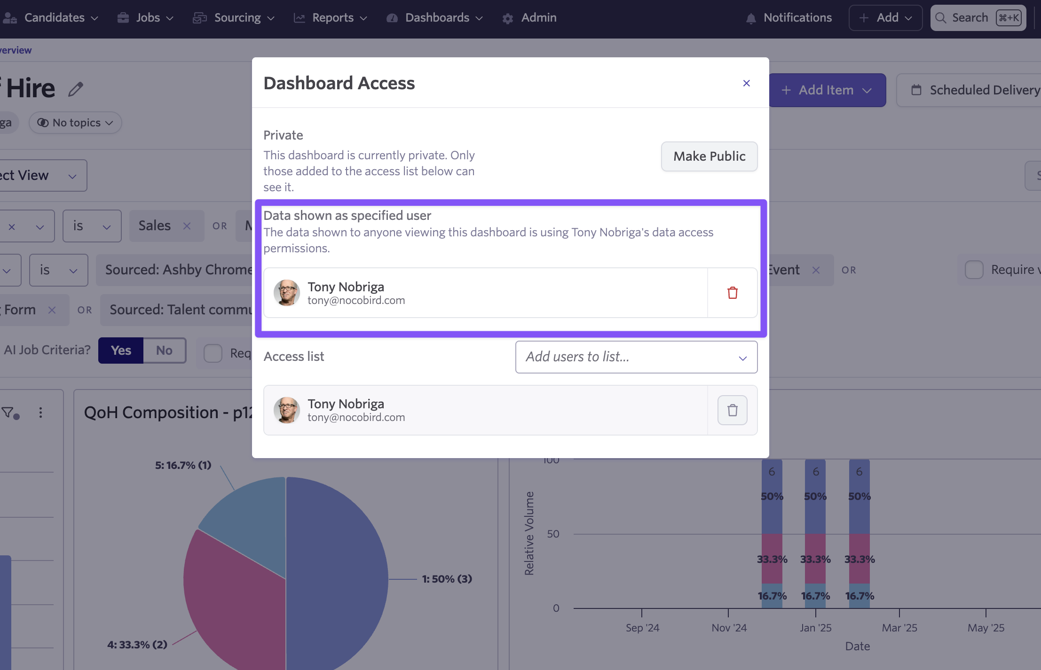
Task: Click the Overview breadcrumb link
Action: (x=16, y=50)
